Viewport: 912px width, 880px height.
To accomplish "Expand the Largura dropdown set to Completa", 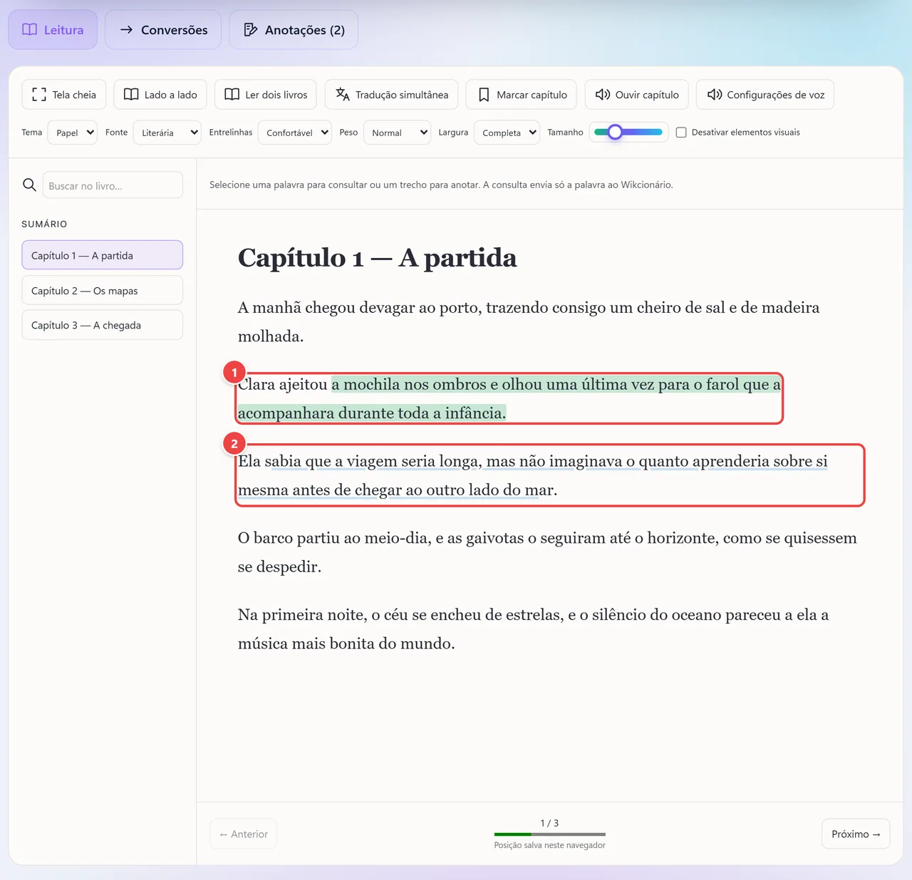I will tap(507, 133).
